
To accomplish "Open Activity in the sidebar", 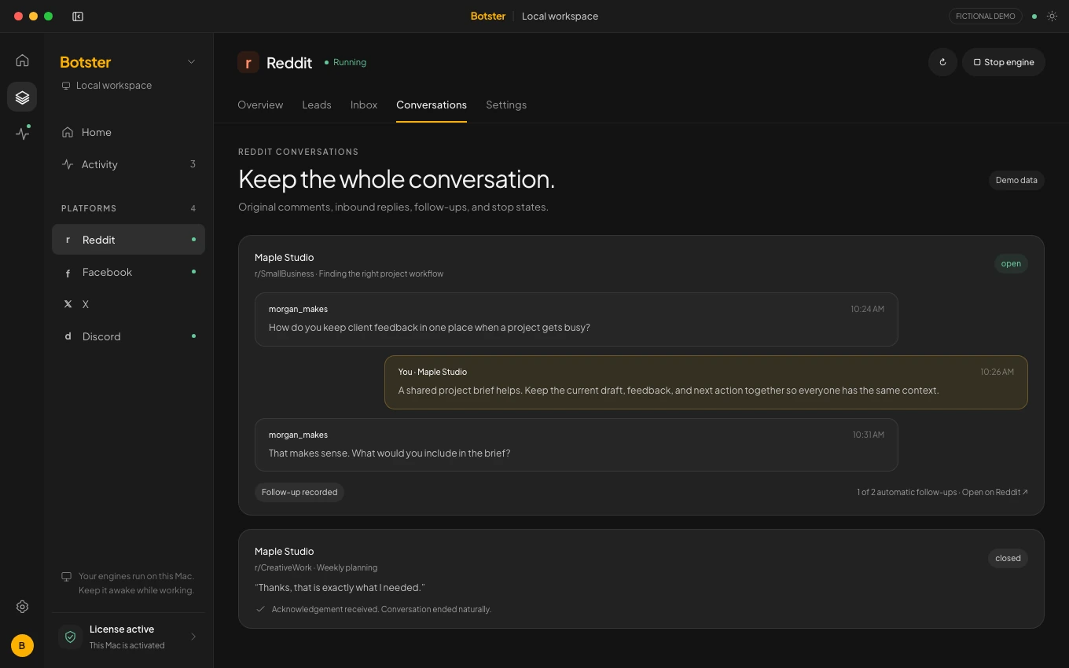I will point(128,164).
